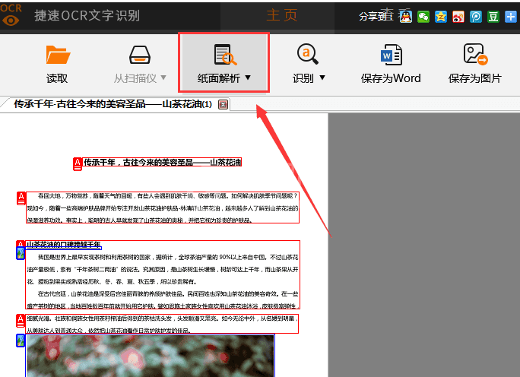Expand the 识别 dropdown arrow
520x377 pixels.
322,78
